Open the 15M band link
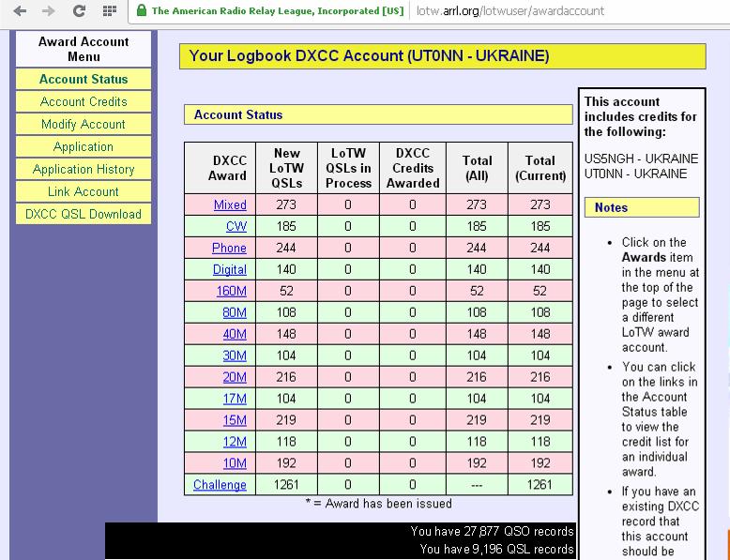 pos(235,420)
